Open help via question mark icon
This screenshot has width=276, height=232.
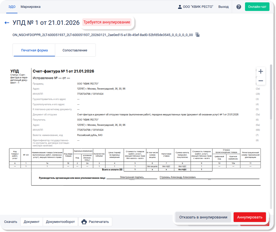point(239,7)
